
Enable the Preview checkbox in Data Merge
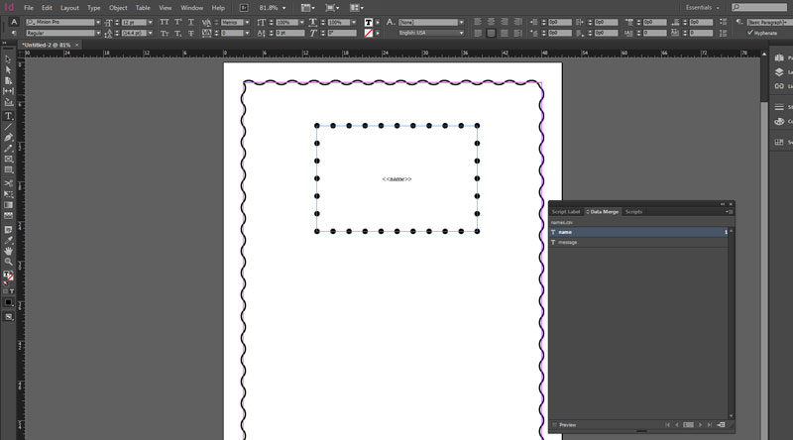(555, 425)
